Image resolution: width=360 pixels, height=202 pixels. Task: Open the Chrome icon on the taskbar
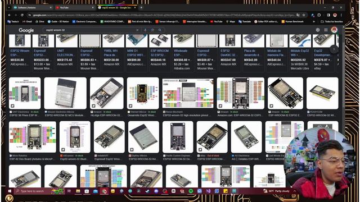[x=104, y=191]
